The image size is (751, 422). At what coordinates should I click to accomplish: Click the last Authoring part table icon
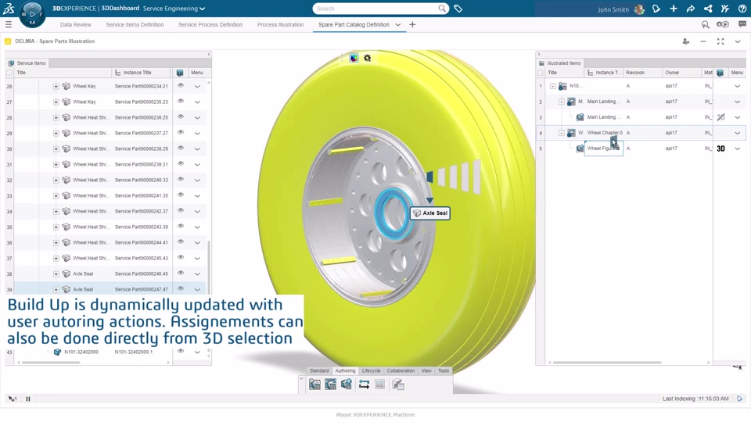[398, 384]
